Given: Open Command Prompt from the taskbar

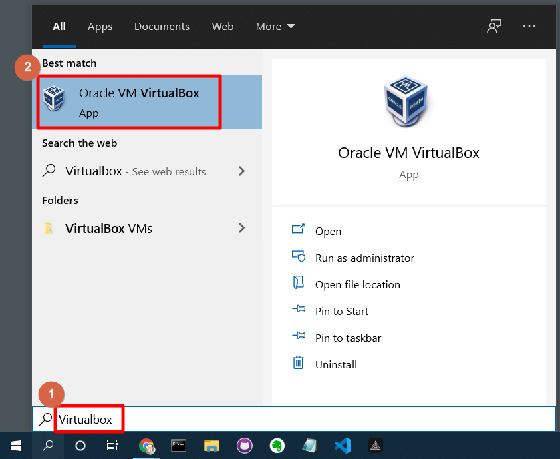Looking at the screenshot, I should coord(178,446).
